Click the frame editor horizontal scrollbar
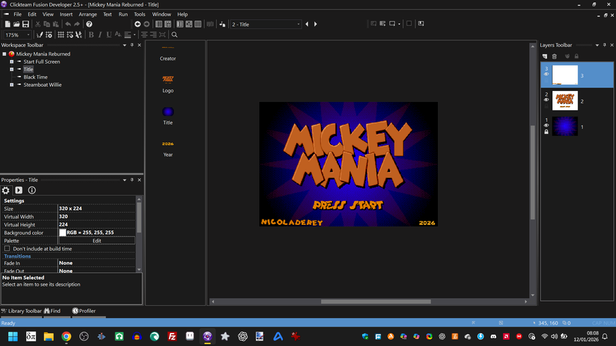Image resolution: width=616 pixels, height=346 pixels. [376, 302]
